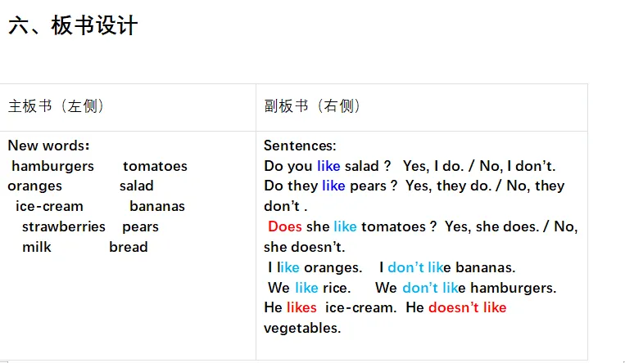Click the red word 'likes'
This screenshot has height=363, width=625.
[x=301, y=307]
